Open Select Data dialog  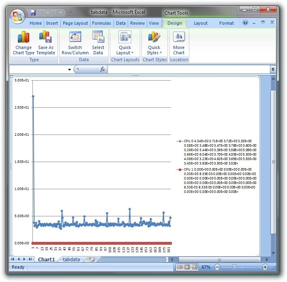tap(98, 43)
